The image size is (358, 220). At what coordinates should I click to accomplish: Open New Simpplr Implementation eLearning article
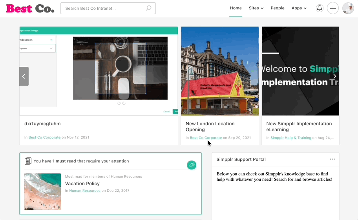pos(299,126)
